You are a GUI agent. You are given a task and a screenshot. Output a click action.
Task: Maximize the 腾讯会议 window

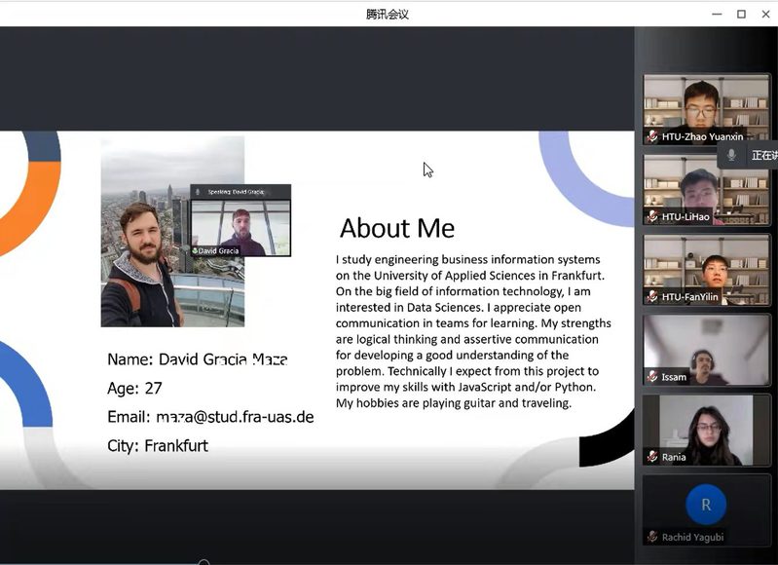click(x=741, y=14)
